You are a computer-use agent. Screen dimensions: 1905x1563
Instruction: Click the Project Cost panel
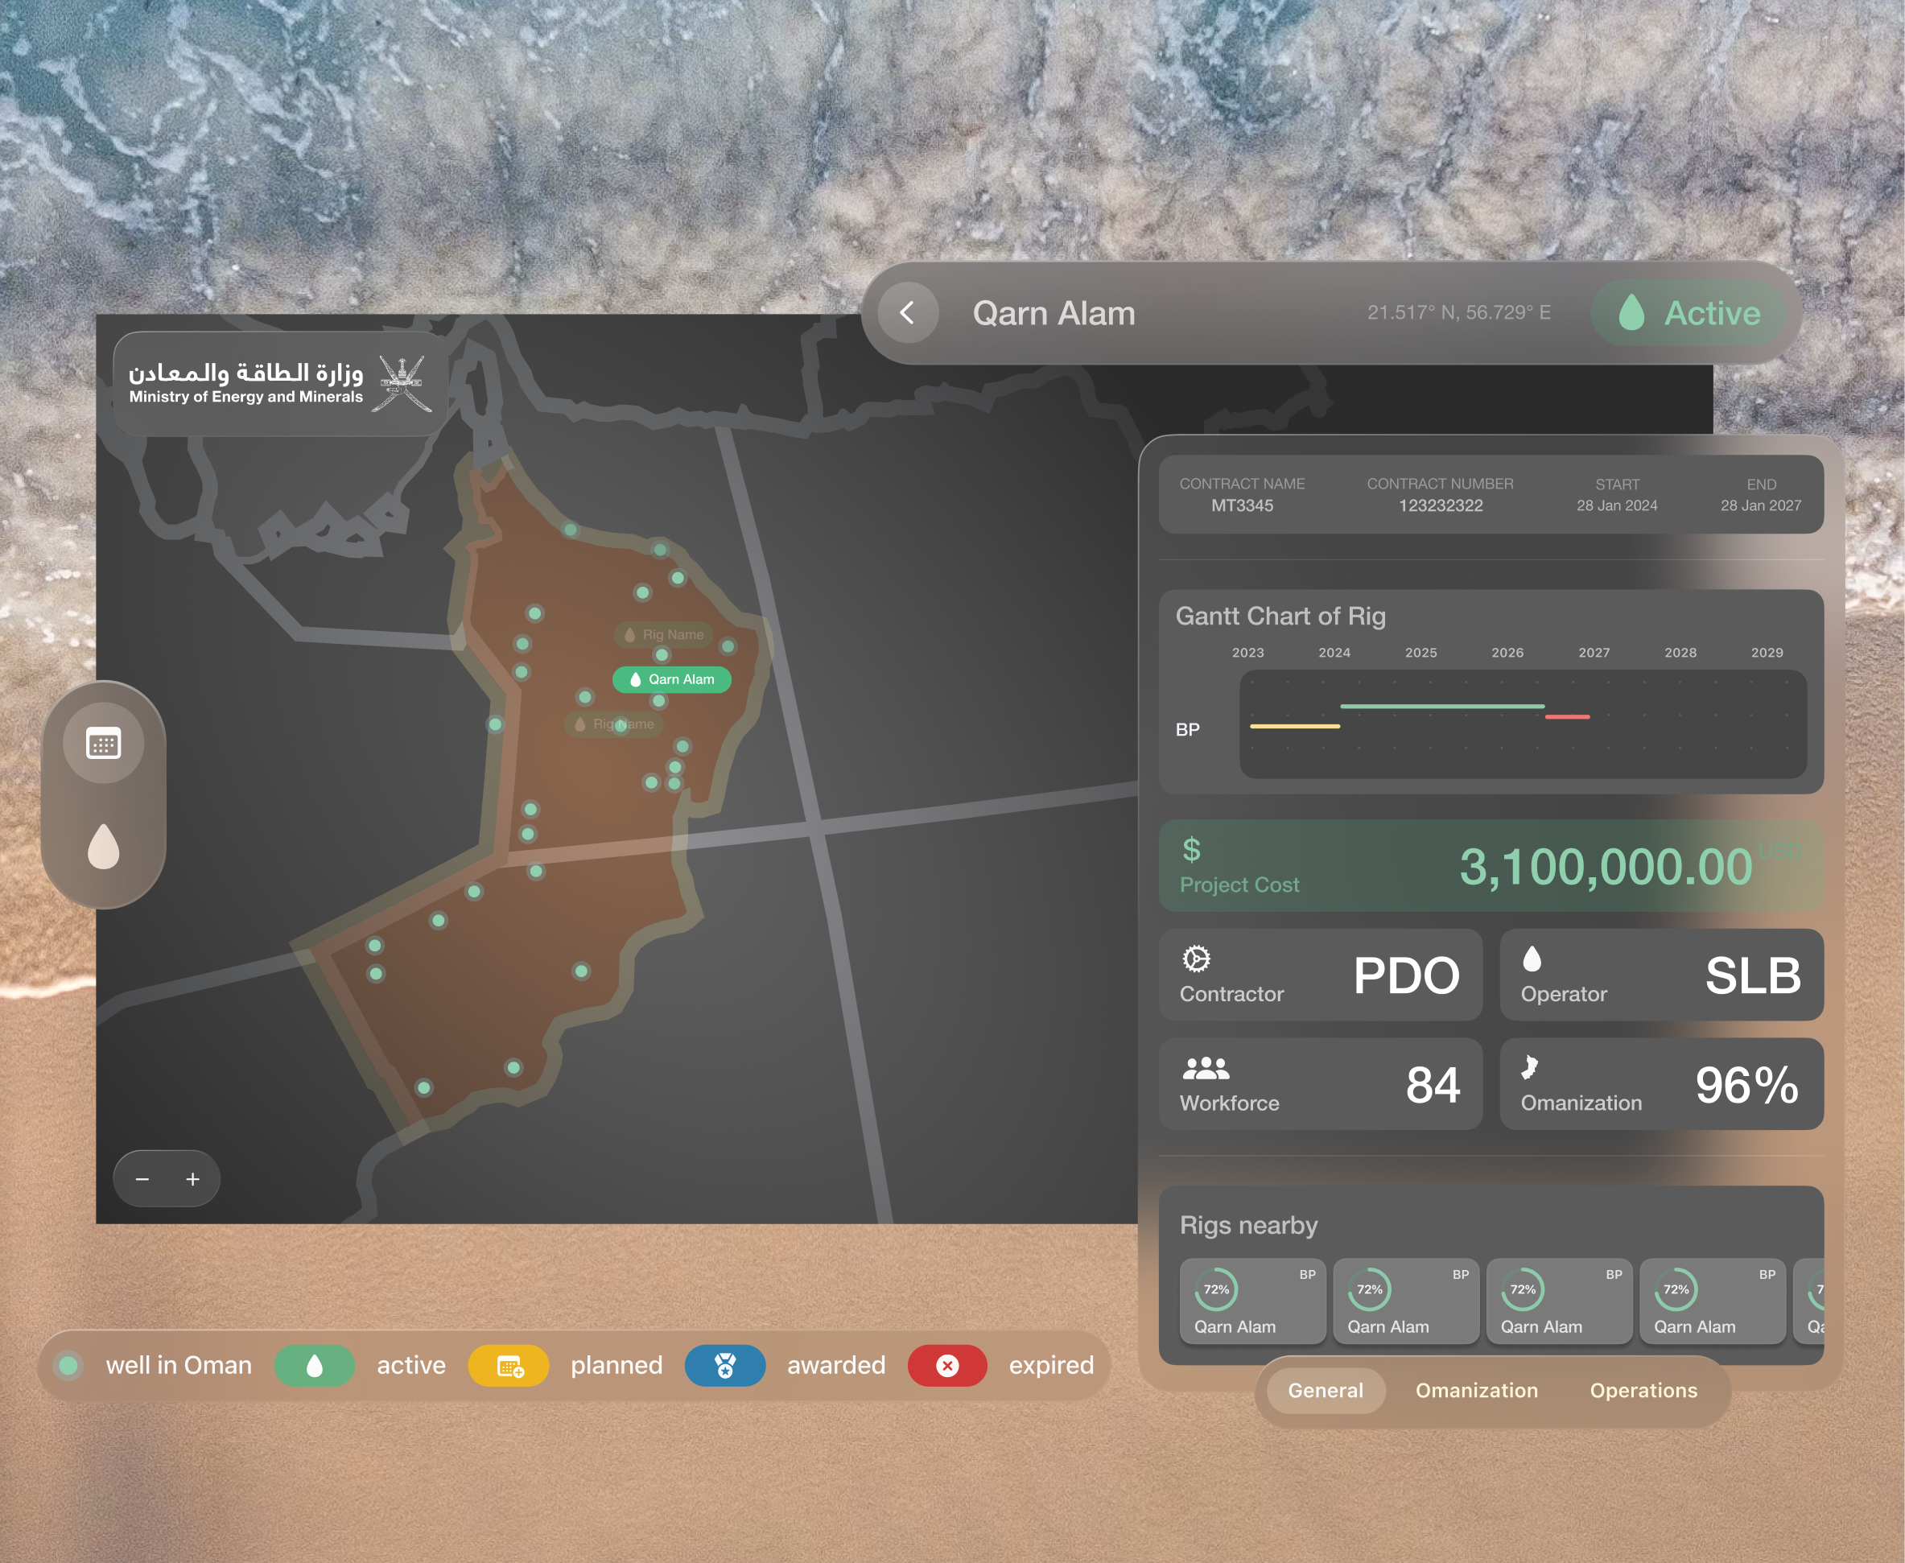click(x=1491, y=866)
